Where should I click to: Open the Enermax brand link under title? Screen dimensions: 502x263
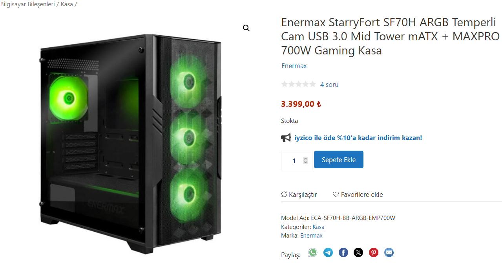click(x=294, y=66)
